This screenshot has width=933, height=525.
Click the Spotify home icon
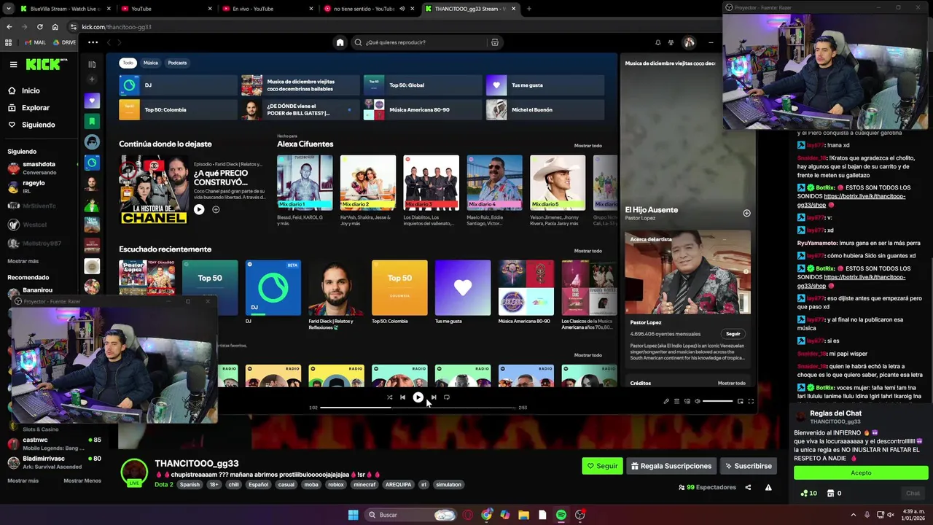point(340,42)
